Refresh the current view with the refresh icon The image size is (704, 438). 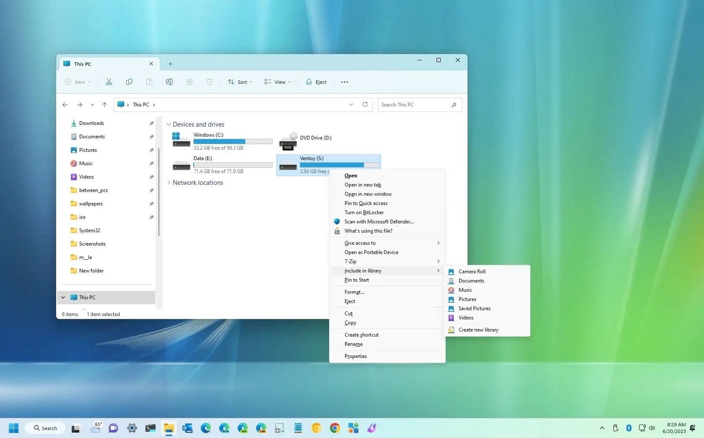pyautogui.click(x=365, y=104)
